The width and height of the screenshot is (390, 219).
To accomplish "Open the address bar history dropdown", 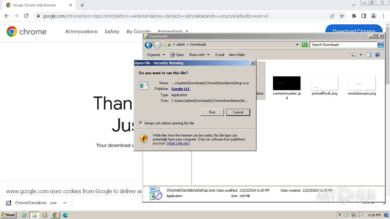I will pos(297,45).
